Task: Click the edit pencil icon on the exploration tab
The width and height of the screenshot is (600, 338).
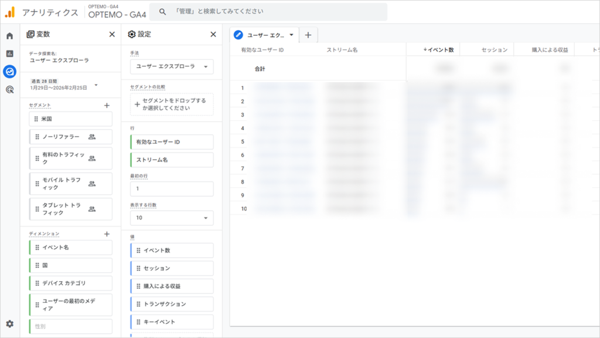Action: point(237,35)
